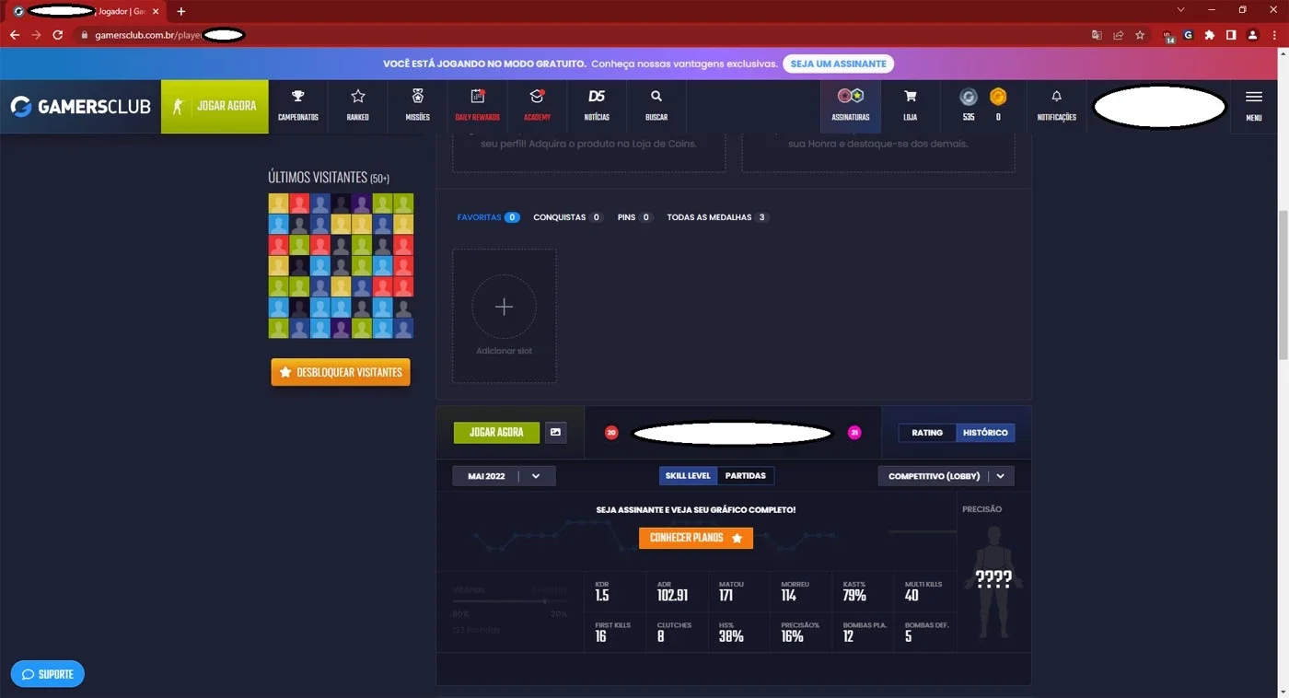Click the share page icon in address bar

(1118, 35)
